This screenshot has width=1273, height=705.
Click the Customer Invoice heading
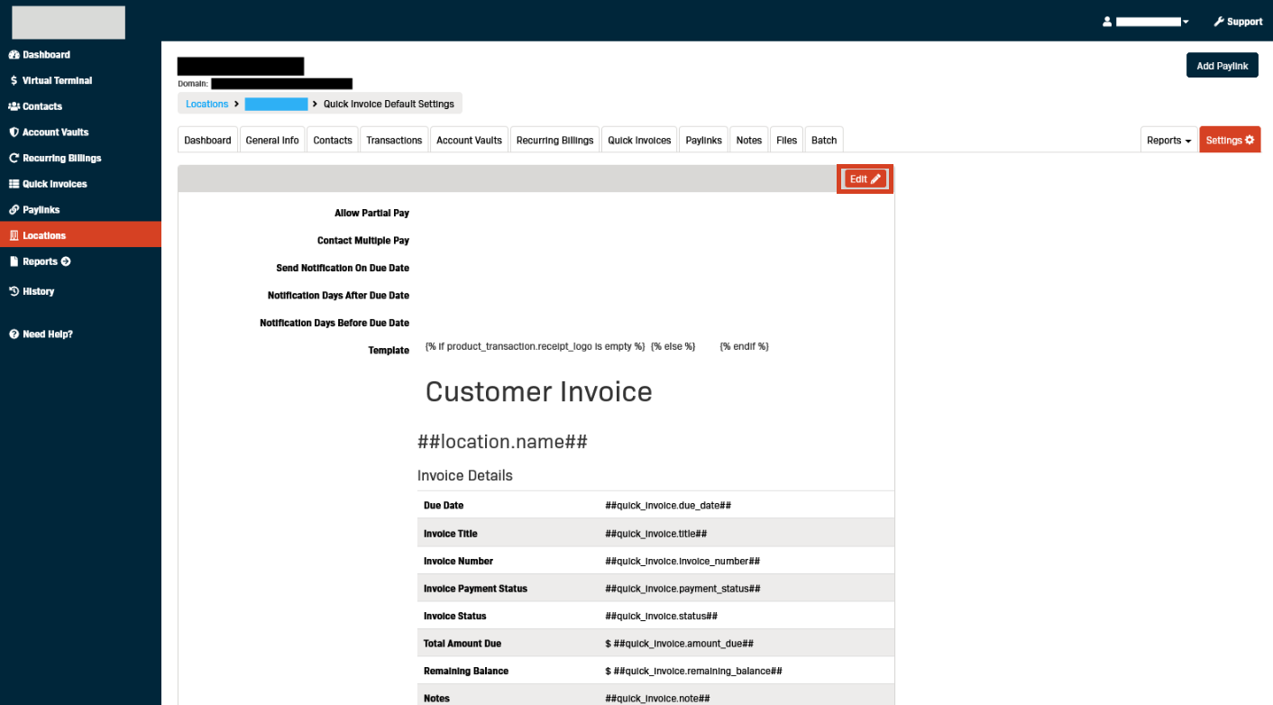pyautogui.click(x=538, y=391)
